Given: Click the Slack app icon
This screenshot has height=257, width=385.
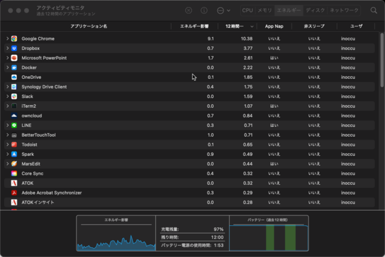Looking at the screenshot, I should [x=14, y=96].
